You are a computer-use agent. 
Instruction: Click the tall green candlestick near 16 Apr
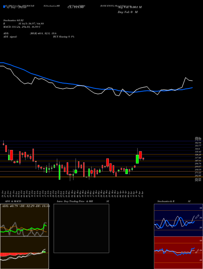tap(137, 159)
